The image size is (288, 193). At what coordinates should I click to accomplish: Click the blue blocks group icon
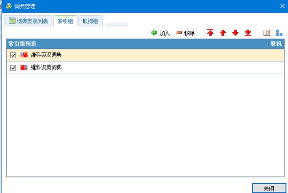pos(279,33)
